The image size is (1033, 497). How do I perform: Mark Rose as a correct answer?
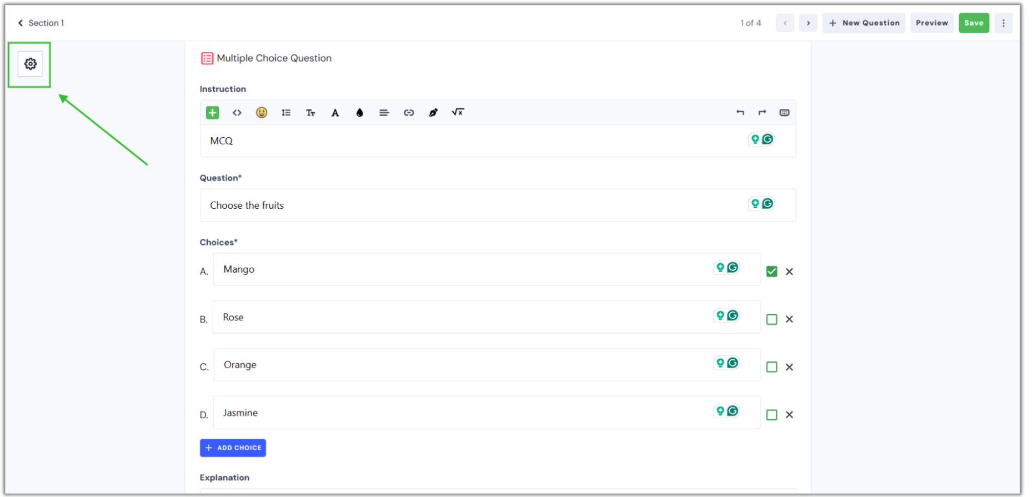(x=771, y=319)
